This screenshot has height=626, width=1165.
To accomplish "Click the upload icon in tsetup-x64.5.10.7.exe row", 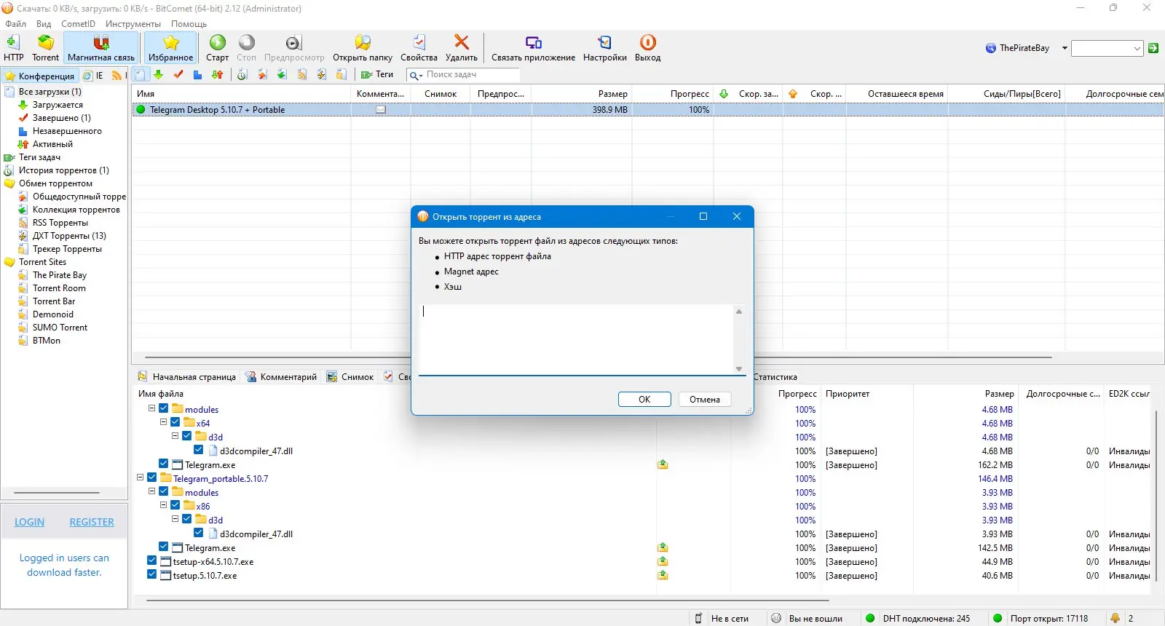I will click(x=663, y=561).
